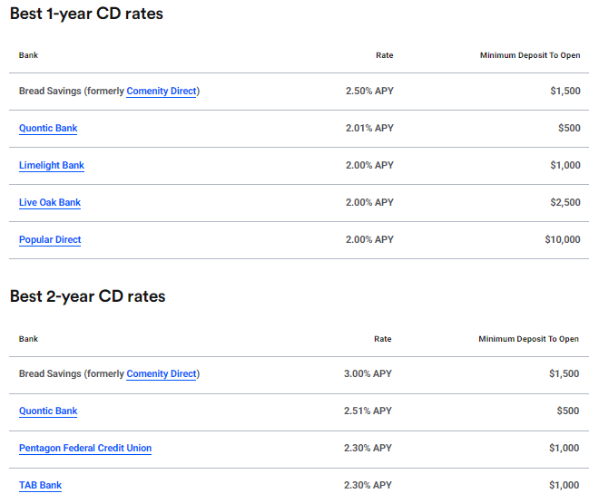Viewport: 589px width, 503px height.
Task: Select the 2.50% APY rate cell
Action: (369, 92)
